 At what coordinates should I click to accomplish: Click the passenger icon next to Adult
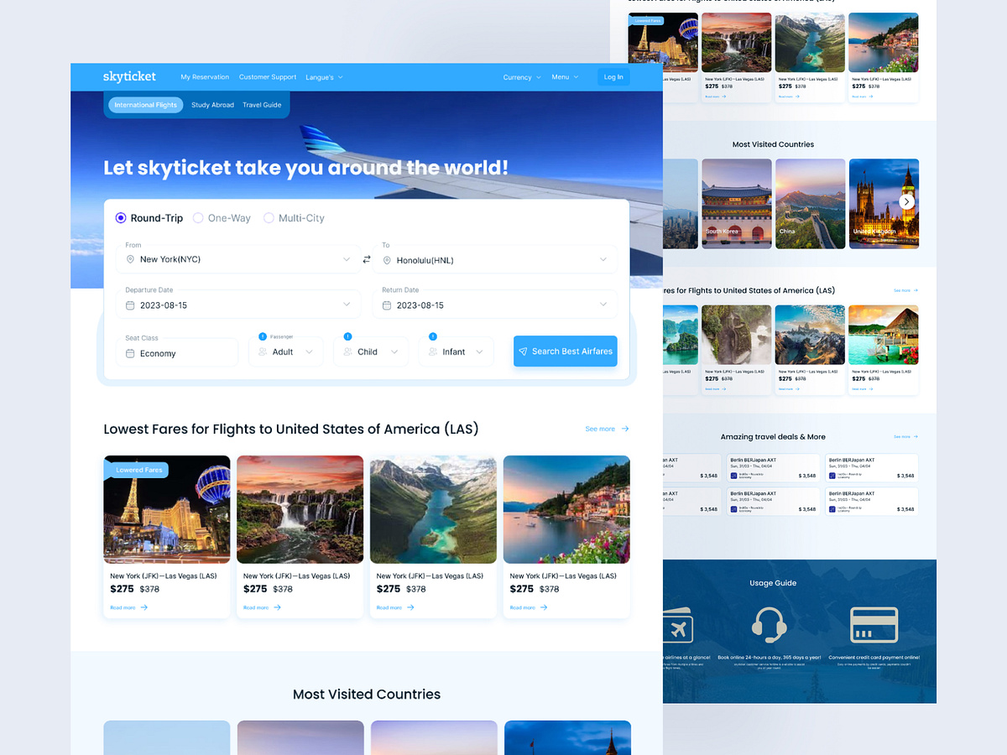[263, 351]
